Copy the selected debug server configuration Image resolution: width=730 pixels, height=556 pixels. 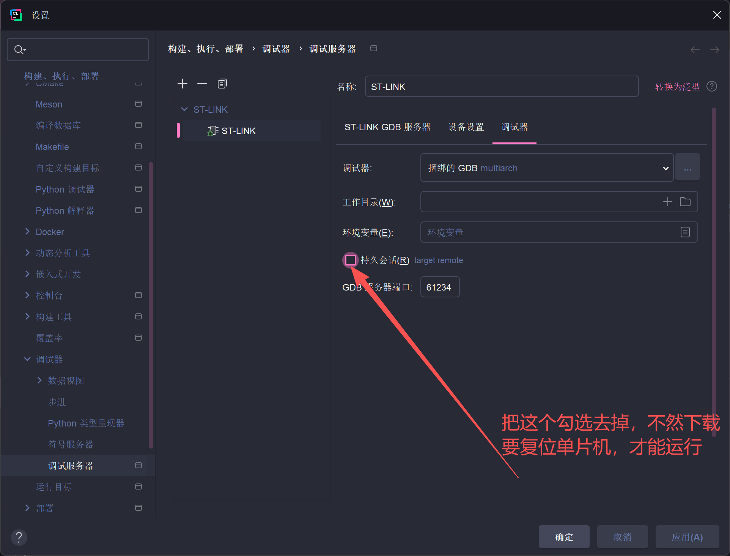click(x=222, y=84)
